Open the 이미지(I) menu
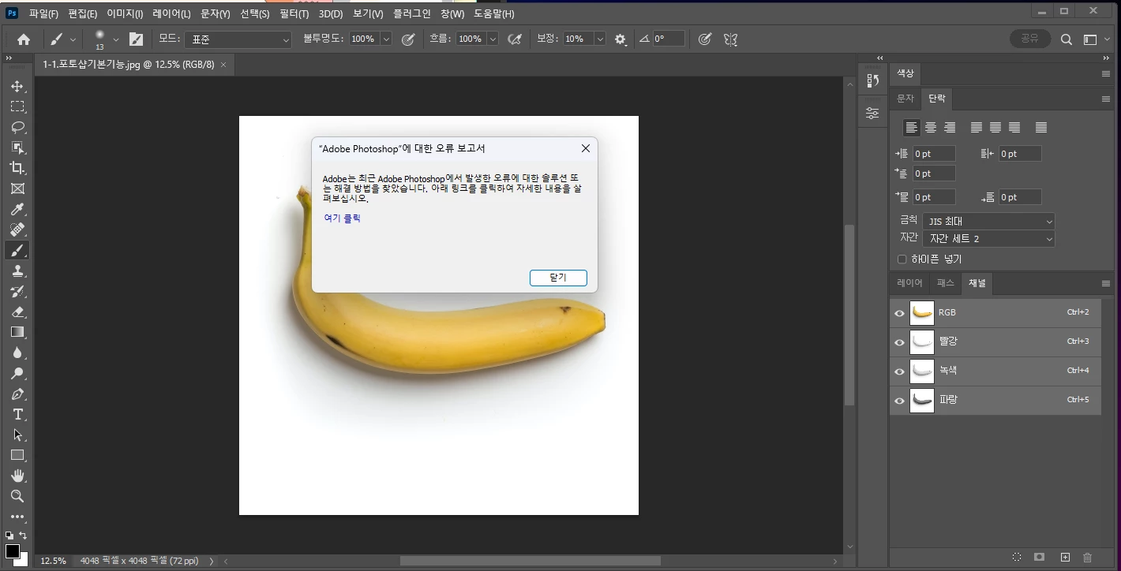This screenshot has width=1121, height=571. tap(125, 13)
